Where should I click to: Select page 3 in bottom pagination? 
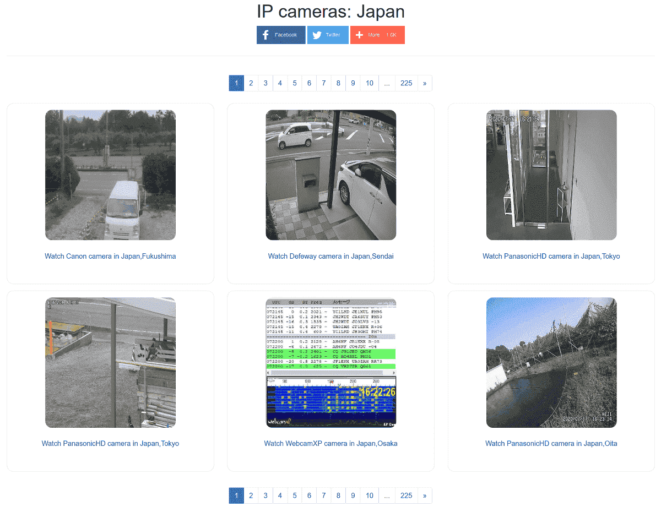tap(266, 495)
